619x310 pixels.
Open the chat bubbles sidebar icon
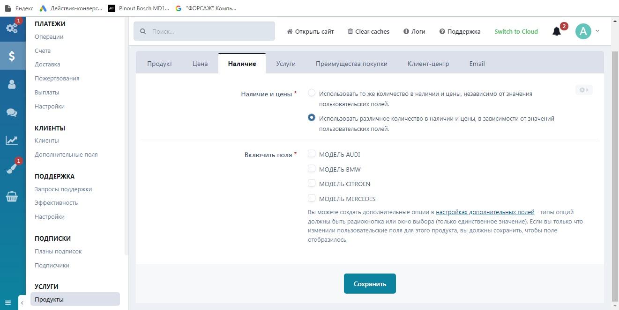[12, 113]
